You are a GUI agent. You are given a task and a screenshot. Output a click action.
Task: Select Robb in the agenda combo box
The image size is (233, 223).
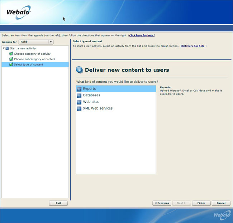[33, 42]
